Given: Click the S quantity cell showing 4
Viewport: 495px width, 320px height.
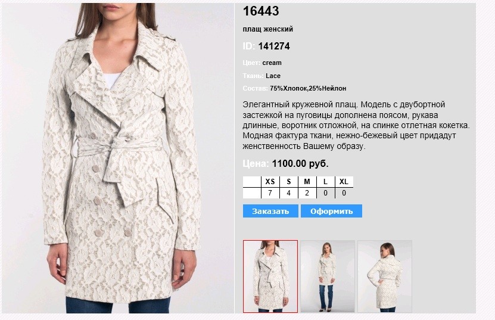Looking at the screenshot, I should click(x=288, y=193).
